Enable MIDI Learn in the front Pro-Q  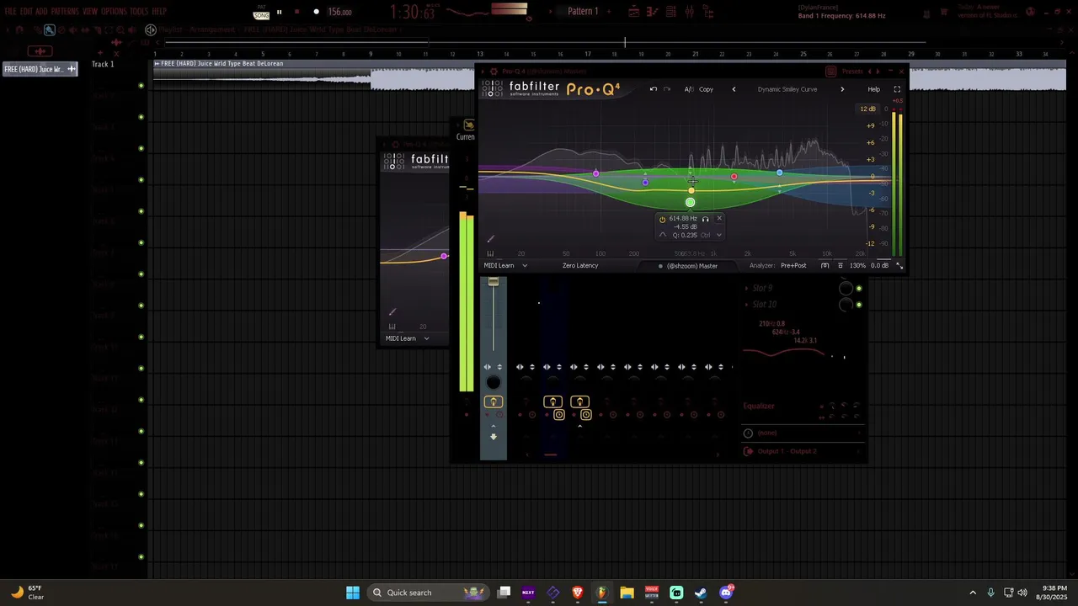tap(499, 266)
